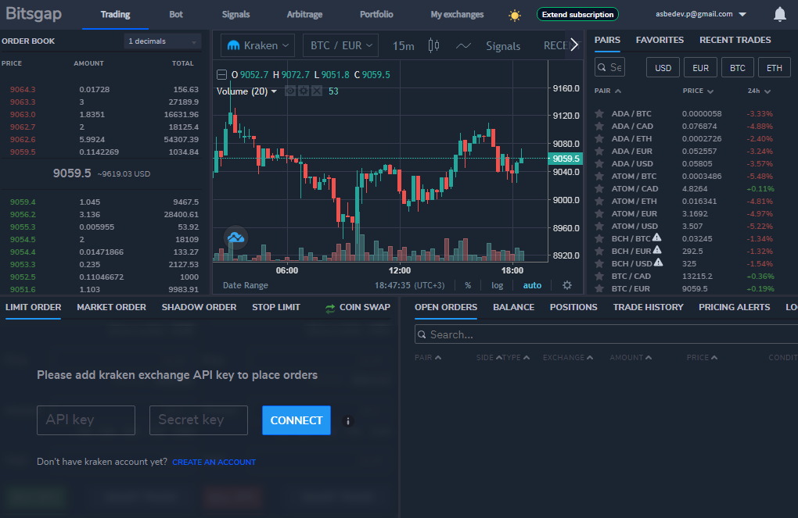798x518 pixels.
Task: Favorite the ADA / CAD star
Action: click(599, 126)
